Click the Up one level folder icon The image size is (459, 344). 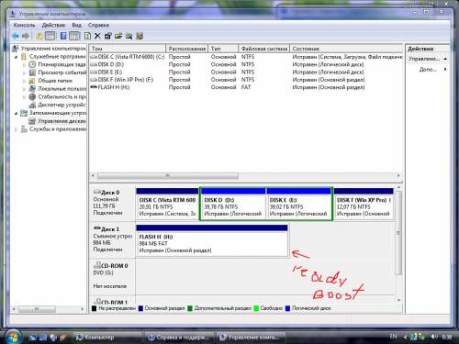point(39,36)
